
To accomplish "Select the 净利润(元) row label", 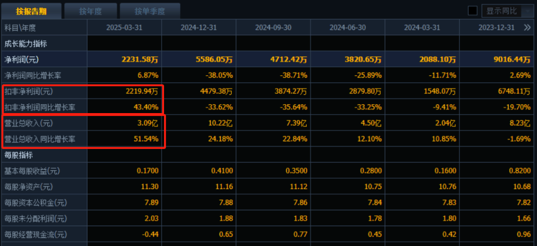I will click(x=21, y=60).
